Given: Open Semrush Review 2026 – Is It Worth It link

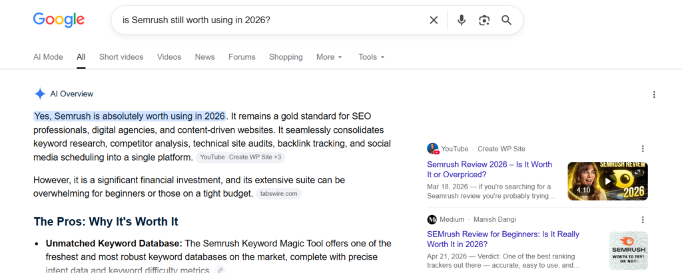Looking at the screenshot, I should pyautogui.click(x=490, y=169).
